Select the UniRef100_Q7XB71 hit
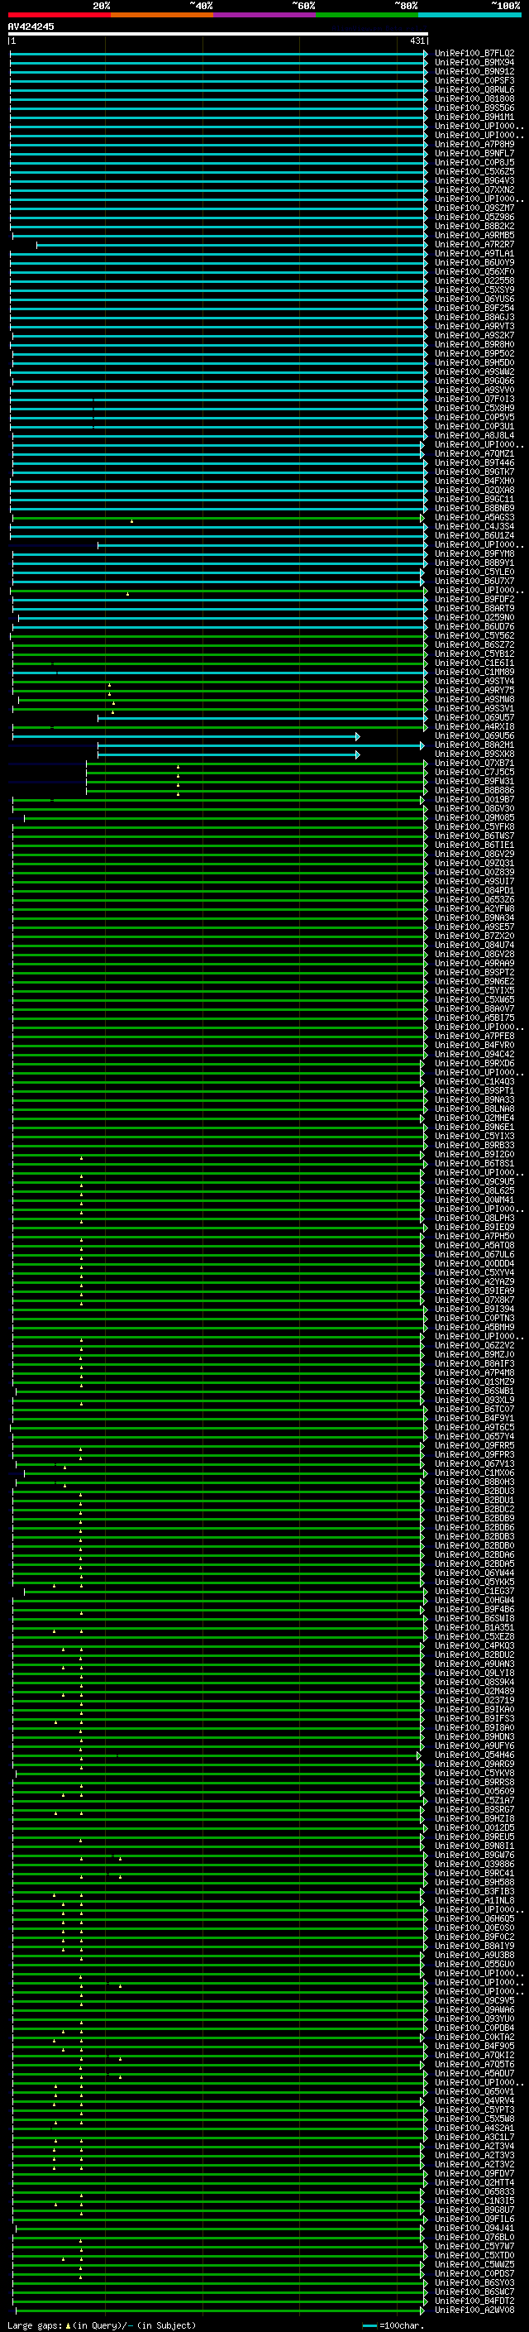 [x=474, y=764]
